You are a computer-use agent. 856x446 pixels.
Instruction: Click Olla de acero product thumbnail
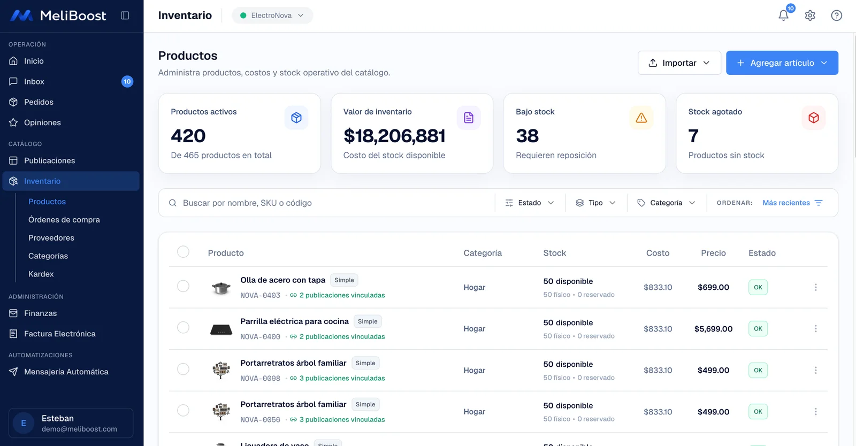point(221,288)
